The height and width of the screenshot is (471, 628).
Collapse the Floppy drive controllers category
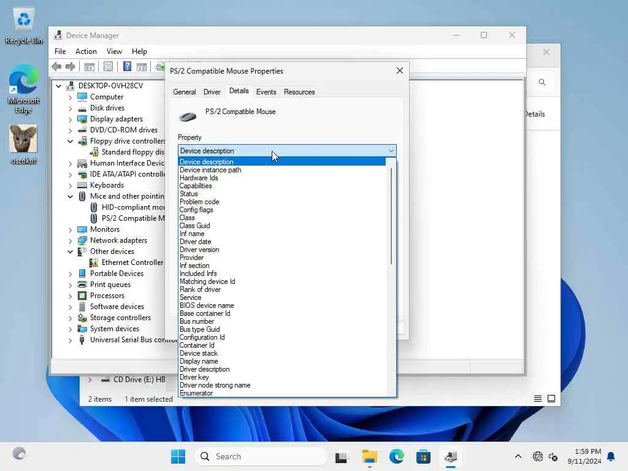point(70,141)
